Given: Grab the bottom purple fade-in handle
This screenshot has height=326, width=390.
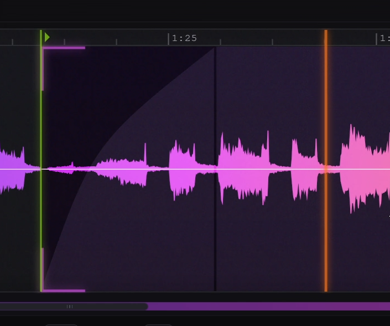Looking at the screenshot, I should click(64, 290).
